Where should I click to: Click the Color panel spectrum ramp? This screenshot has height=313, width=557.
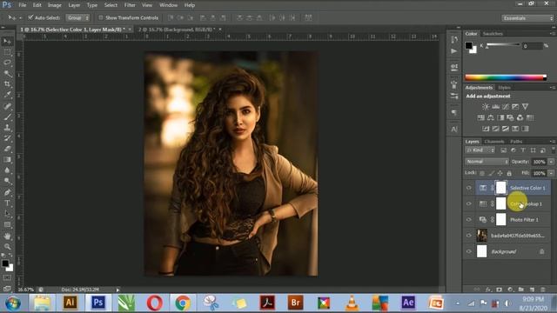(506, 77)
